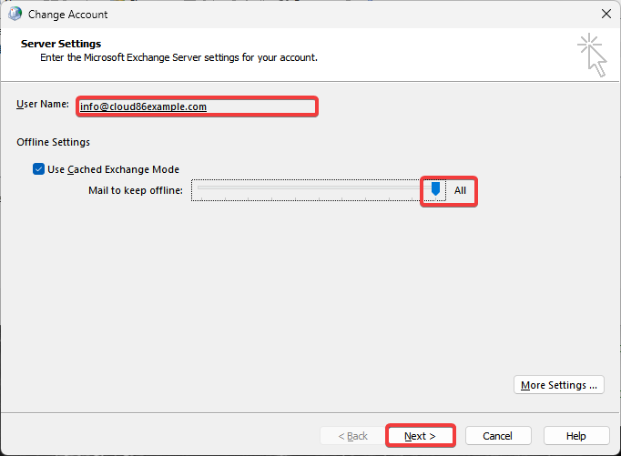Cancel the account change
This screenshot has height=456, width=621.
(498, 436)
